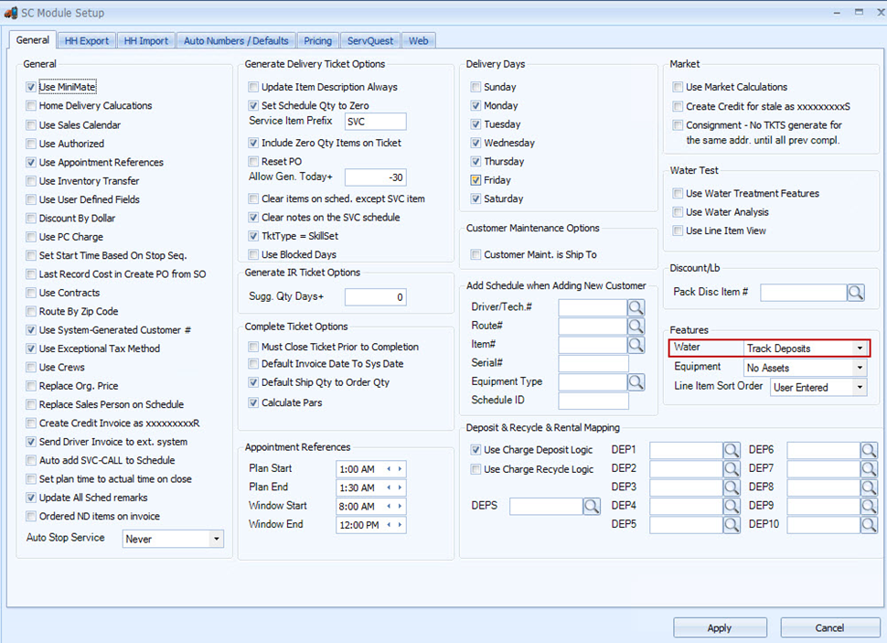
Task: Click the Window End left arrow
Action: [389, 525]
